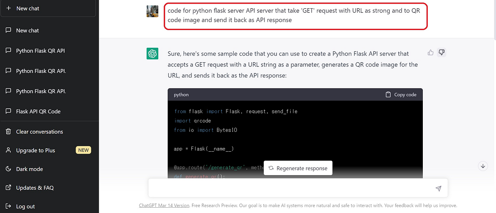Click the user profile avatar beside the prompt
496x213 pixels.
[x=153, y=11]
